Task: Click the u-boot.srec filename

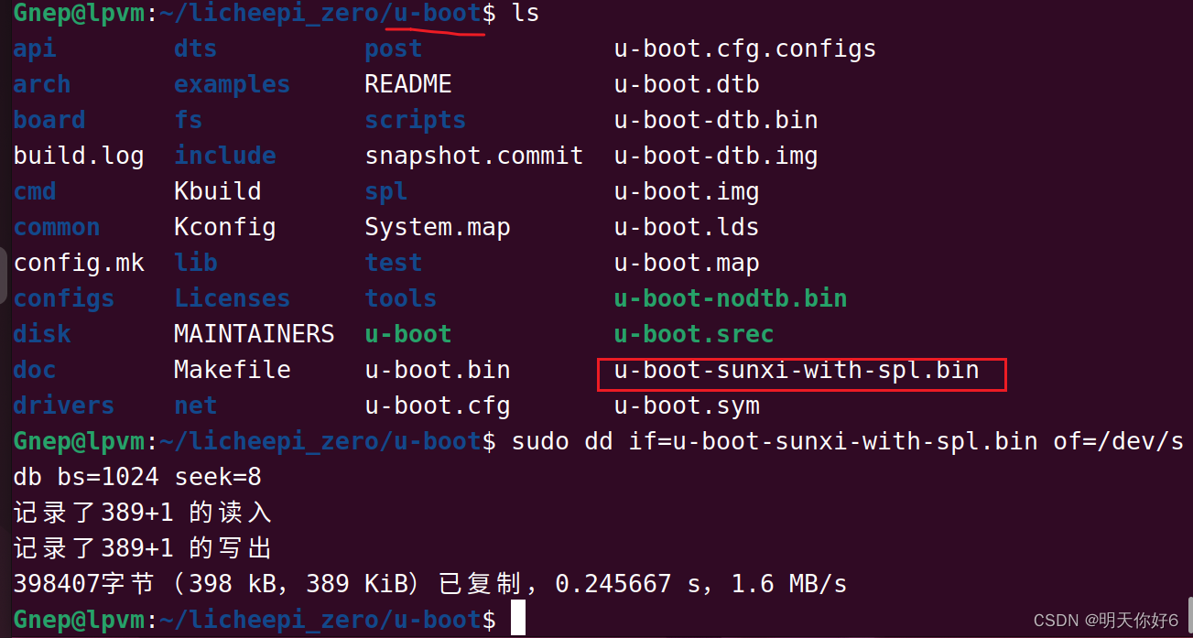Action: pyautogui.click(x=693, y=333)
